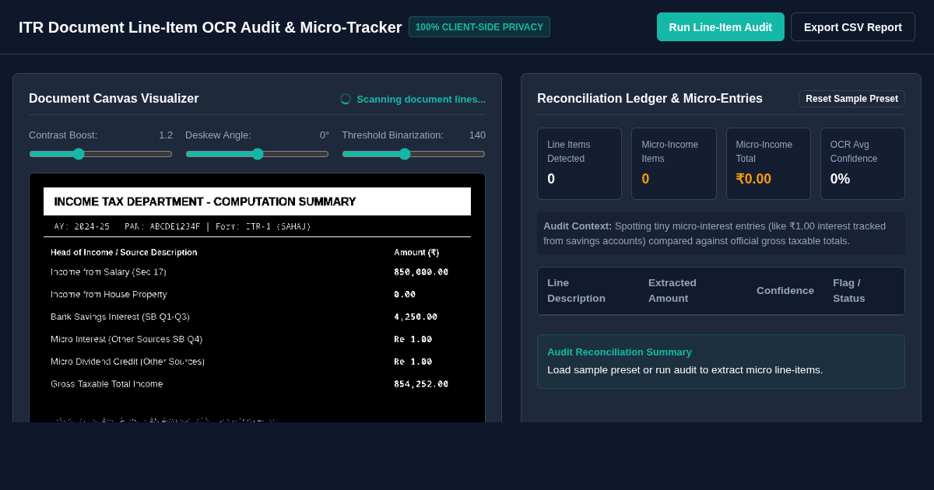Click the Load sample preset instruction text
This screenshot has height=490, width=934.
[685, 370]
